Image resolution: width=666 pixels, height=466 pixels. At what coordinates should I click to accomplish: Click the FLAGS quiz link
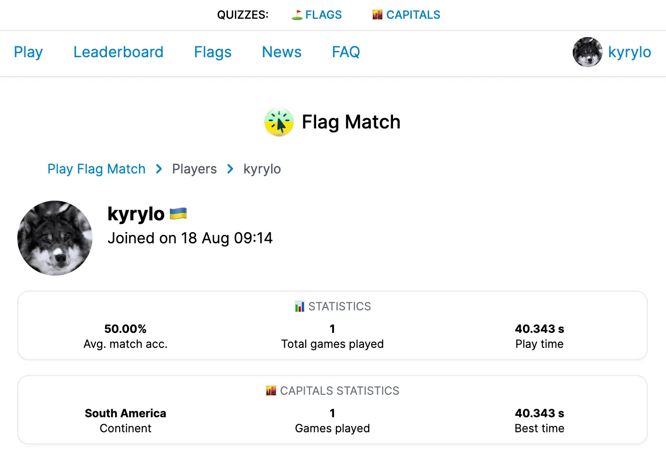click(x=323, y=15)
